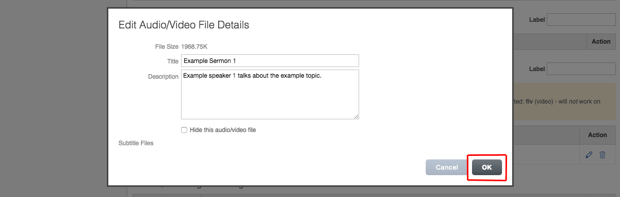This screenshot has width=620, height=197.
Task: Click the trash can delete icon
Action: pos(602,155)
